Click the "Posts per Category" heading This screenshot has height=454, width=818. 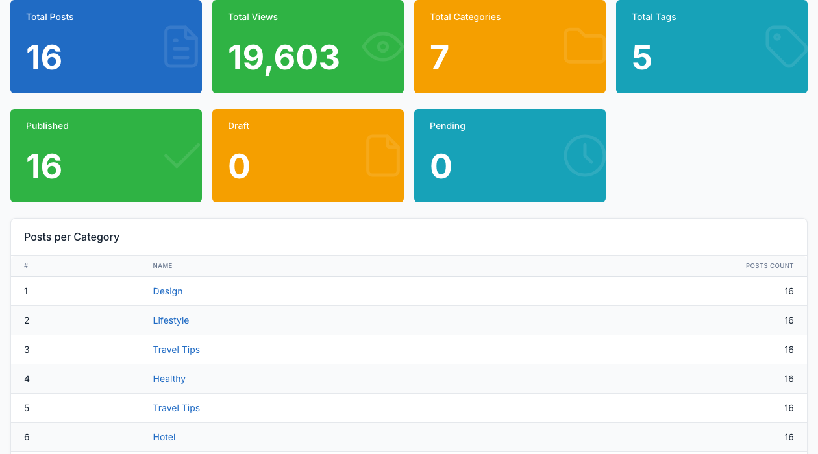[x=71, y=237]
